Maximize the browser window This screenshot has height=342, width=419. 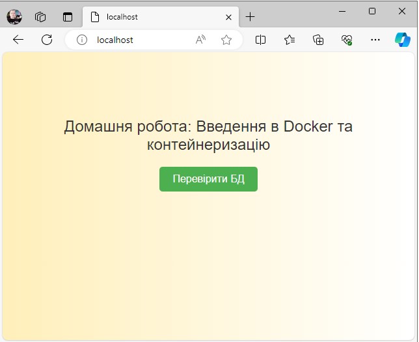pos(372,11)
